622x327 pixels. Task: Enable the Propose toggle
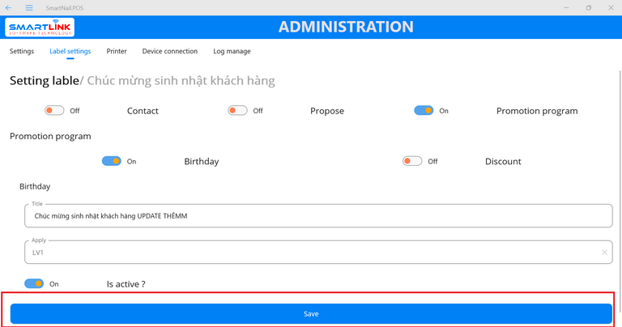(237, 111)
